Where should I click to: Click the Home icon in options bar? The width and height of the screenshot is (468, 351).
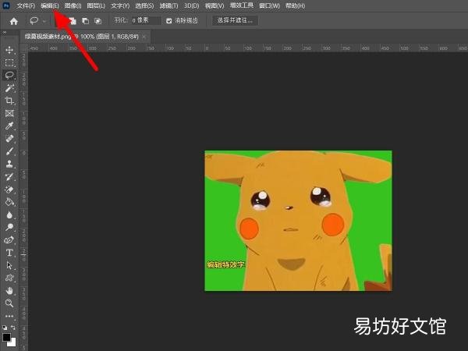tap(14, 21)
